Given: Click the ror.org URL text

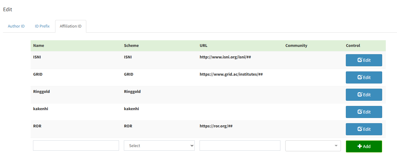Looking at the screenshot, I should point(216,126).
